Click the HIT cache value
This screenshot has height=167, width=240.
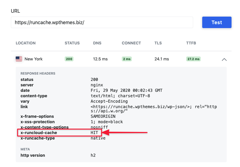click(x=95, y=133)
